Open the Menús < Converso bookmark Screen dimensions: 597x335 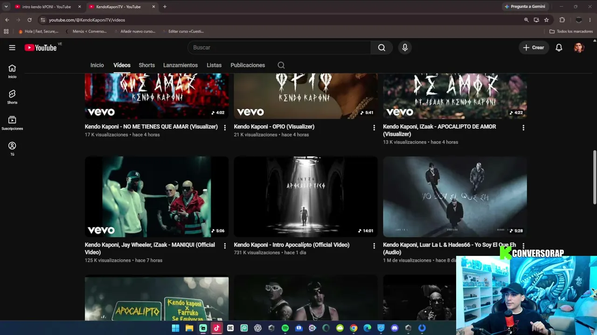point(86,31)
